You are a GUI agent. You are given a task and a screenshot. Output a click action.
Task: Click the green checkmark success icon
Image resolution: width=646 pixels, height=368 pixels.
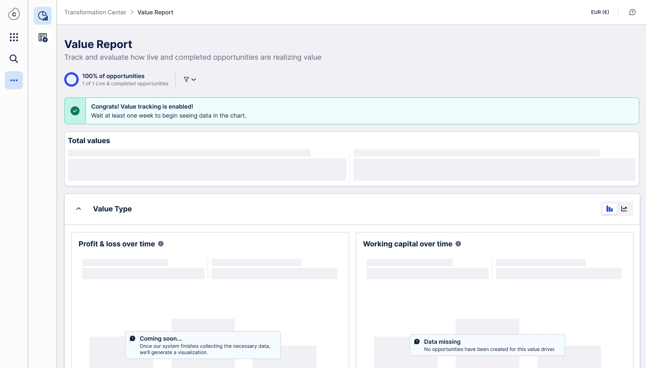(x=75, y=111)
